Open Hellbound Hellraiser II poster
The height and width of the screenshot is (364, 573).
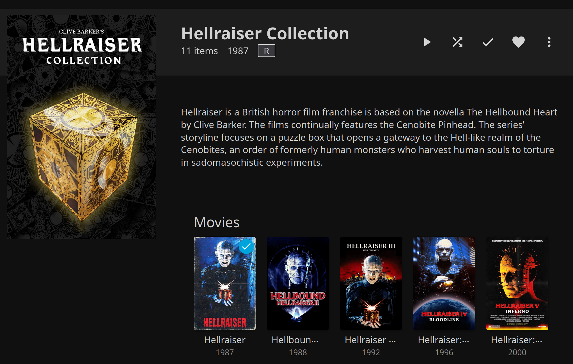coord(298,283)
